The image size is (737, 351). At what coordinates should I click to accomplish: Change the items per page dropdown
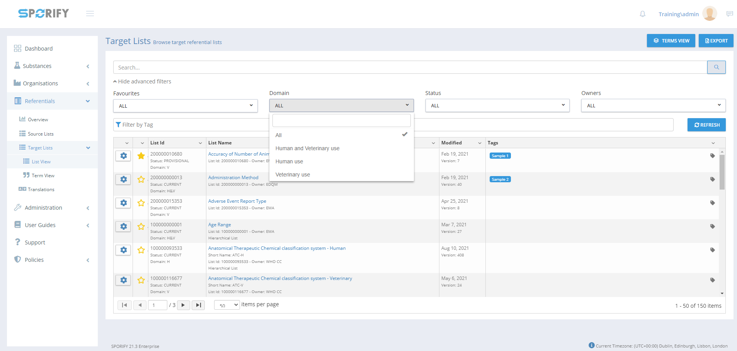pyautogui.click(x=227, y=305)
